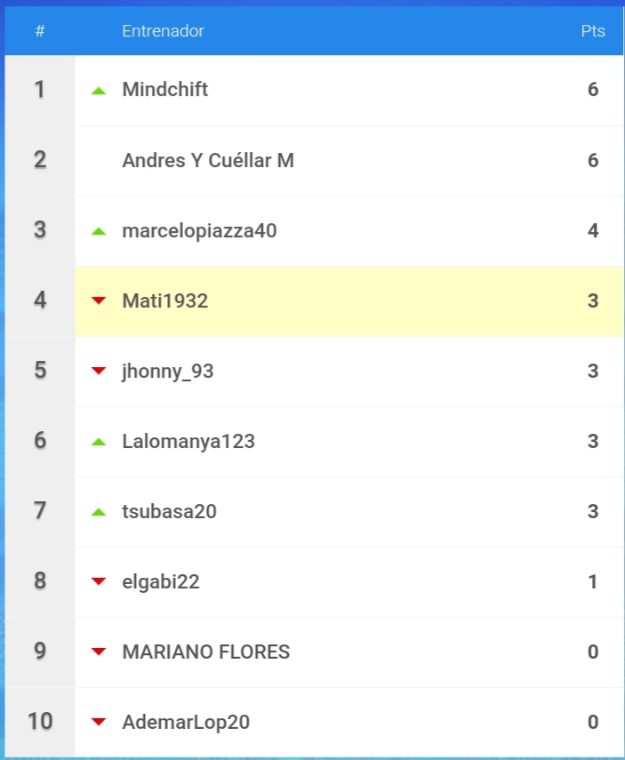Click the # ranking column header
The image size is (625, 760).
click(40, 31)
